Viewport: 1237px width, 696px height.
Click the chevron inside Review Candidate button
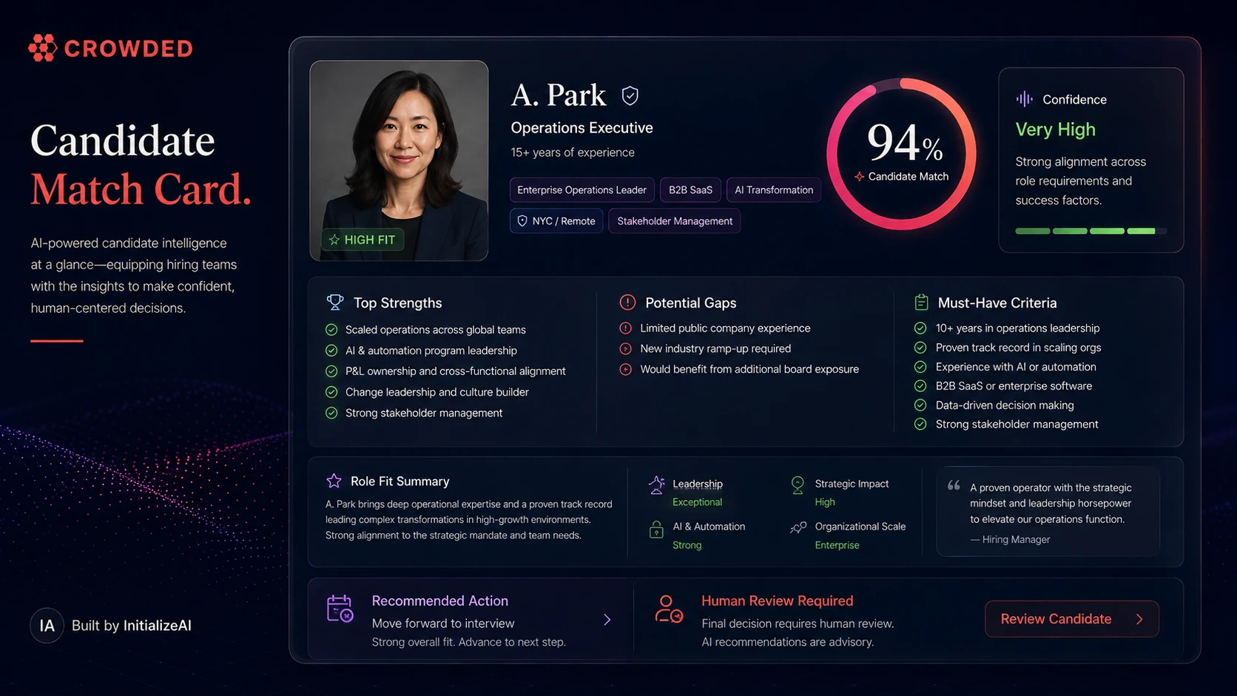tap(1139, 619)
